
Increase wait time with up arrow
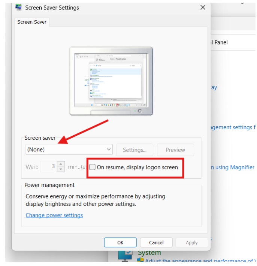[x=61, y=164]
